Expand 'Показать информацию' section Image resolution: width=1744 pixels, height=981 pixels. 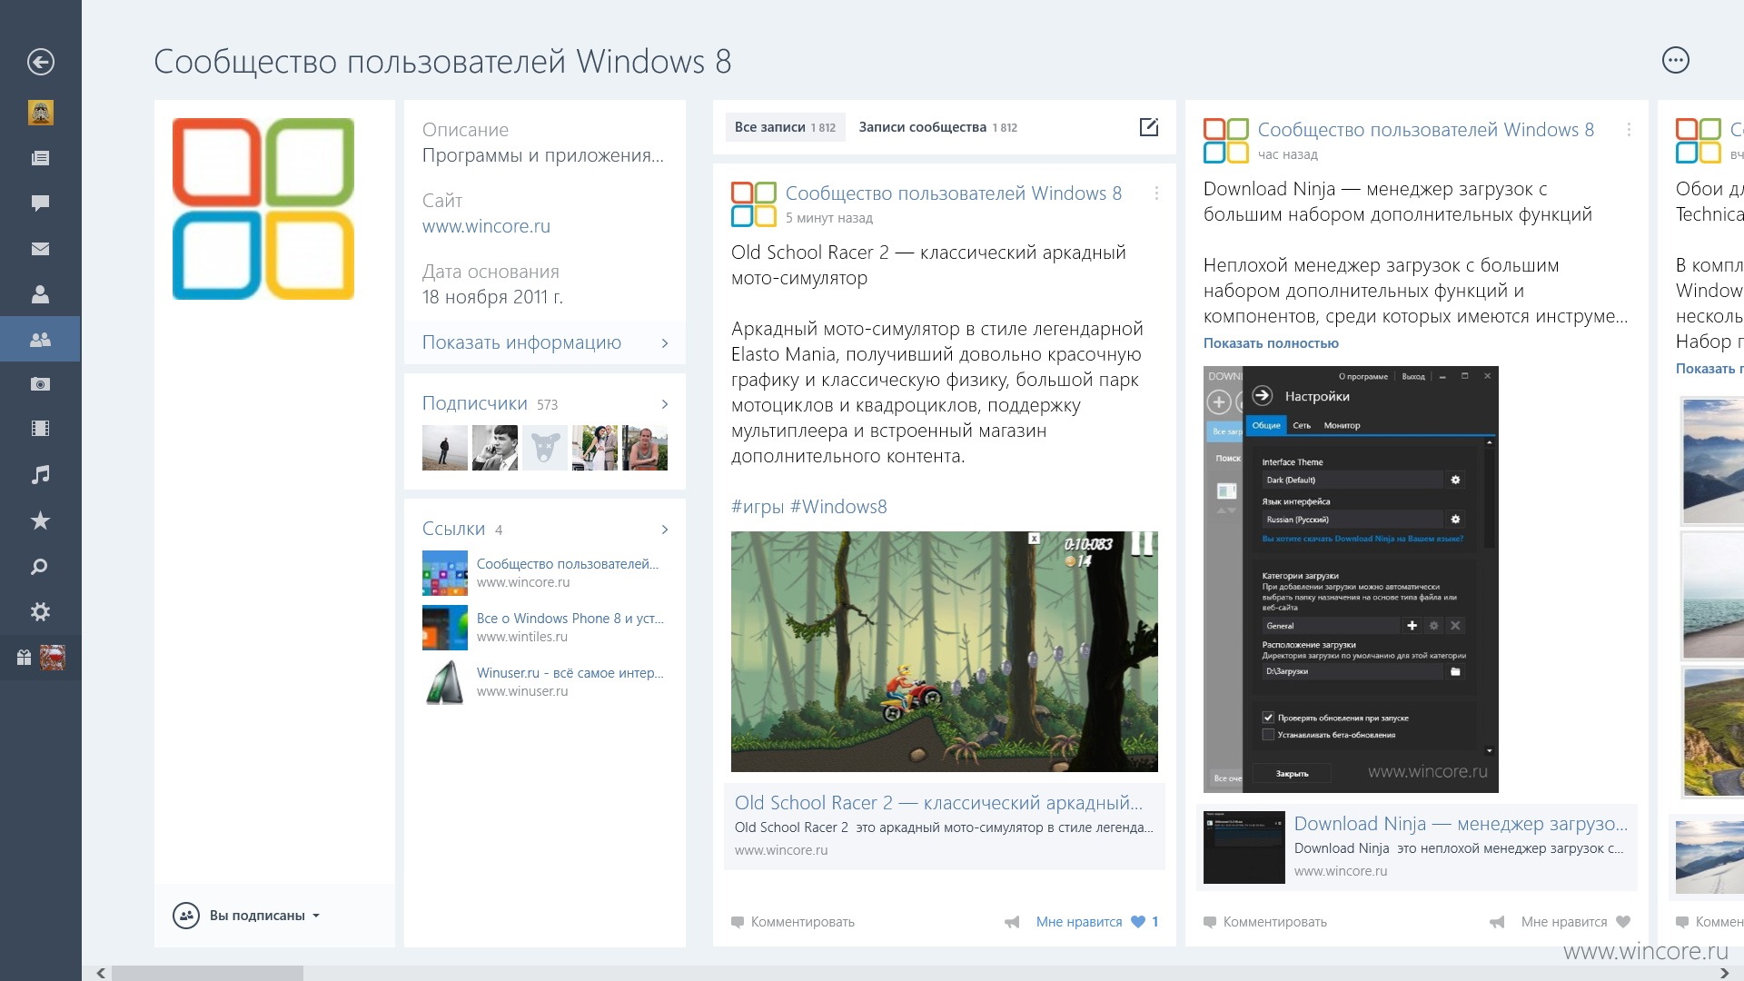click(x=545, y=342)
